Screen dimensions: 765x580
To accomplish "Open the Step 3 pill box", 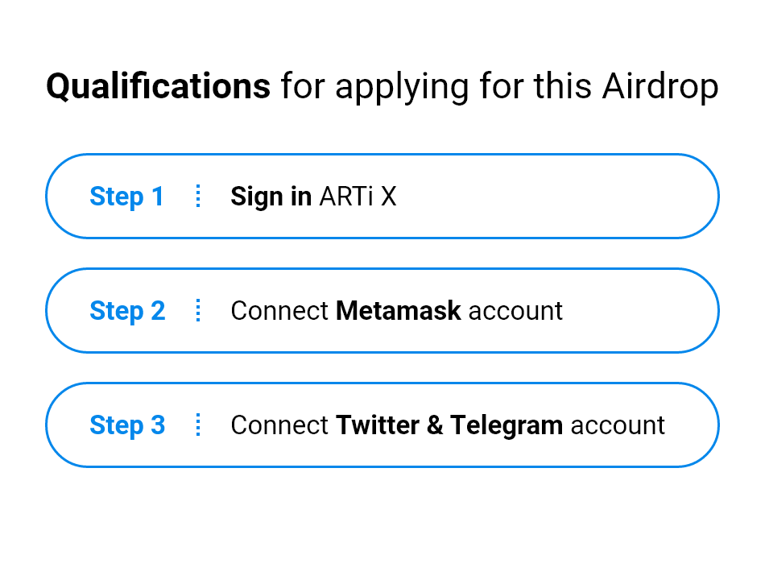I will click(x=382, y=425).
